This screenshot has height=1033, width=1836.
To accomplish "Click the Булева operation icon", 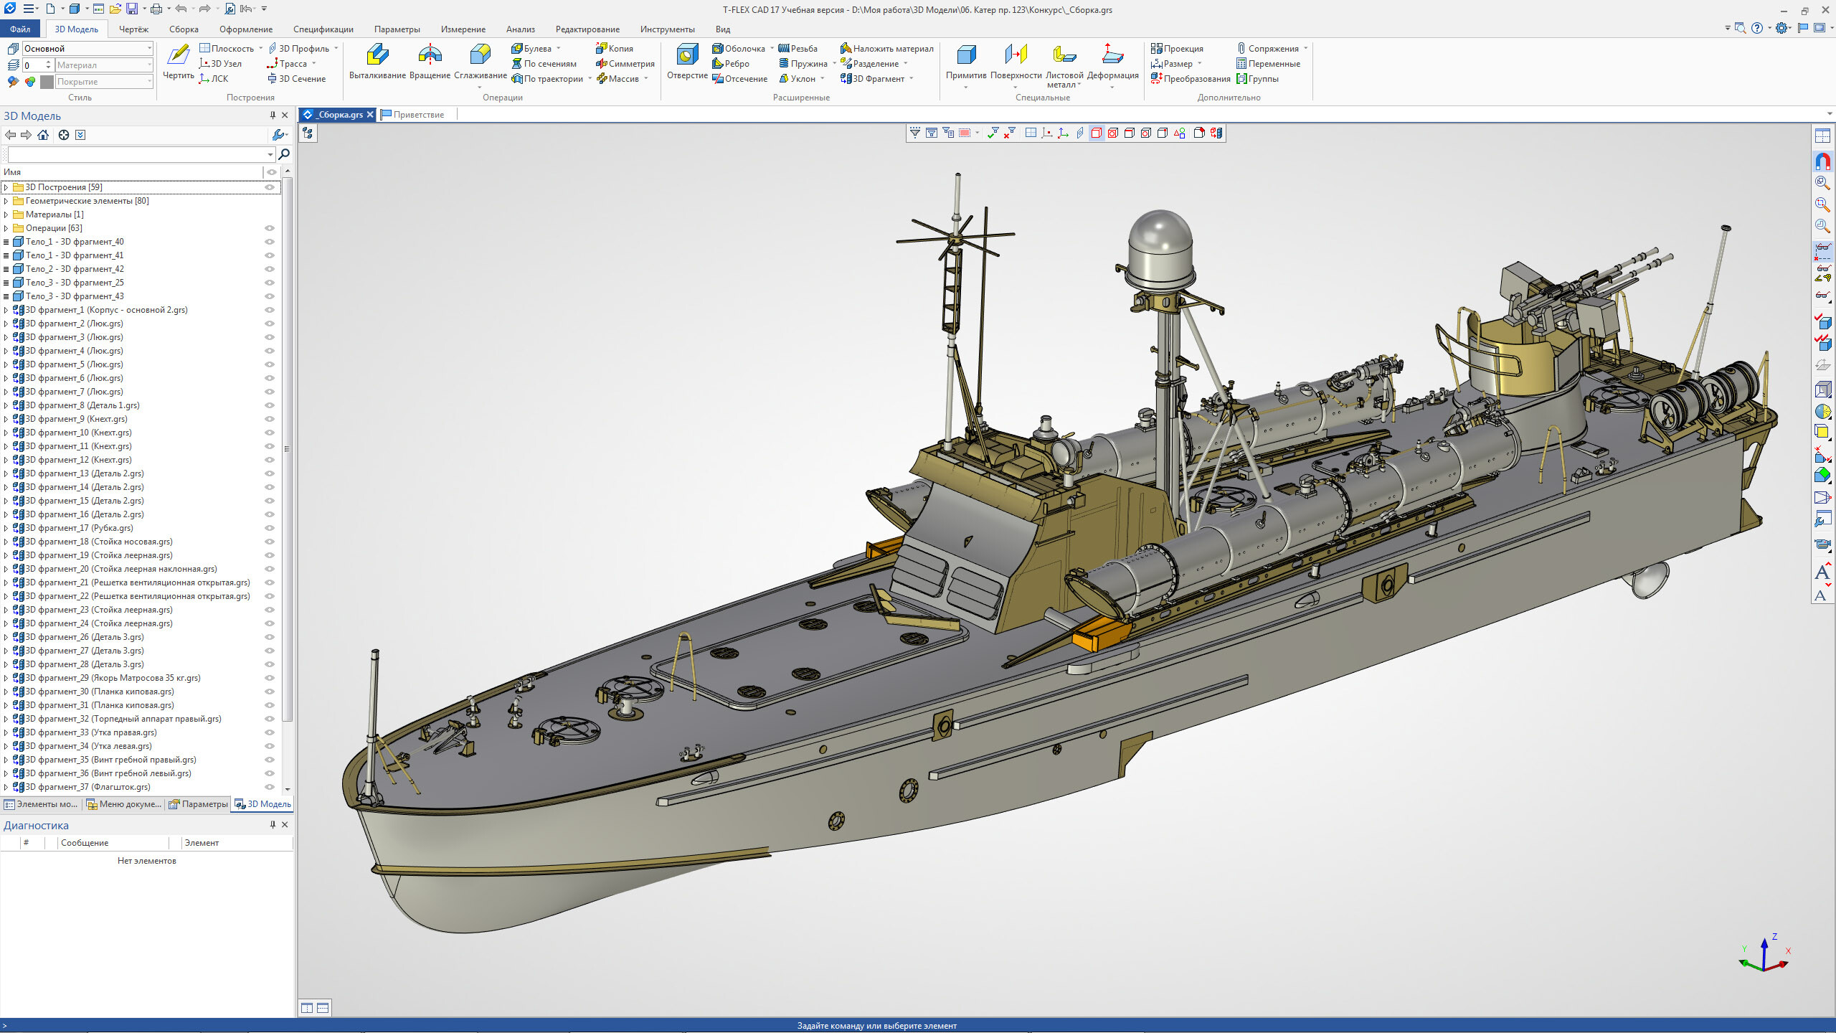I will pos(517,49).
